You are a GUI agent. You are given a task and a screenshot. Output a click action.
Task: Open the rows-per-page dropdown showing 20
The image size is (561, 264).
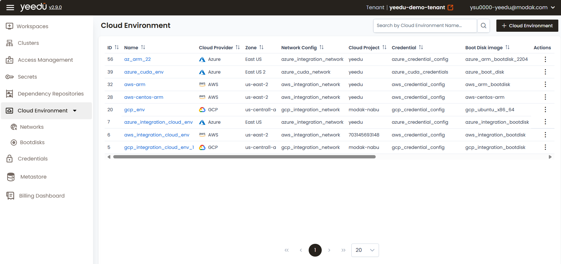(365, 250)
